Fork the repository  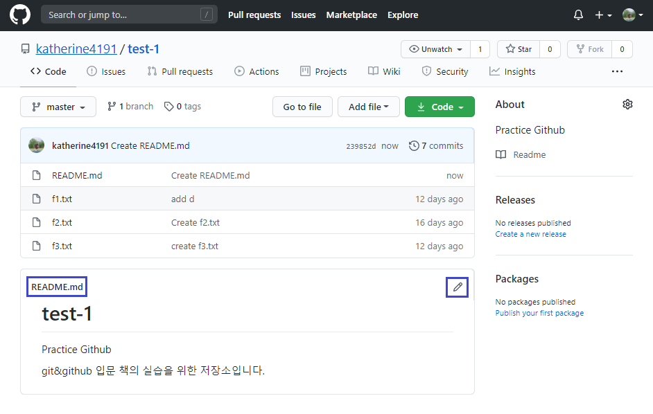tap(590, 49)
